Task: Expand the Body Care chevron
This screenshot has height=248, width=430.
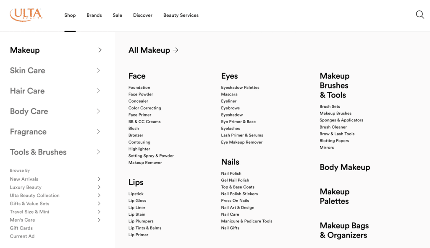Action: [98, 111]
